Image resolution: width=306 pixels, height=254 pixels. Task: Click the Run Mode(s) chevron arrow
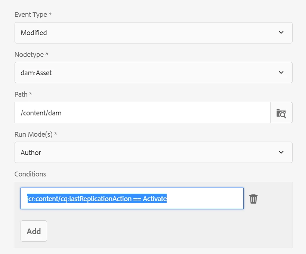pyautogui.click(x=281, y=152)
